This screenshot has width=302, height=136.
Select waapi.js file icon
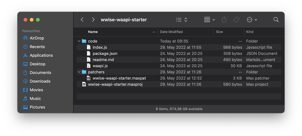(x=88, y=66)
